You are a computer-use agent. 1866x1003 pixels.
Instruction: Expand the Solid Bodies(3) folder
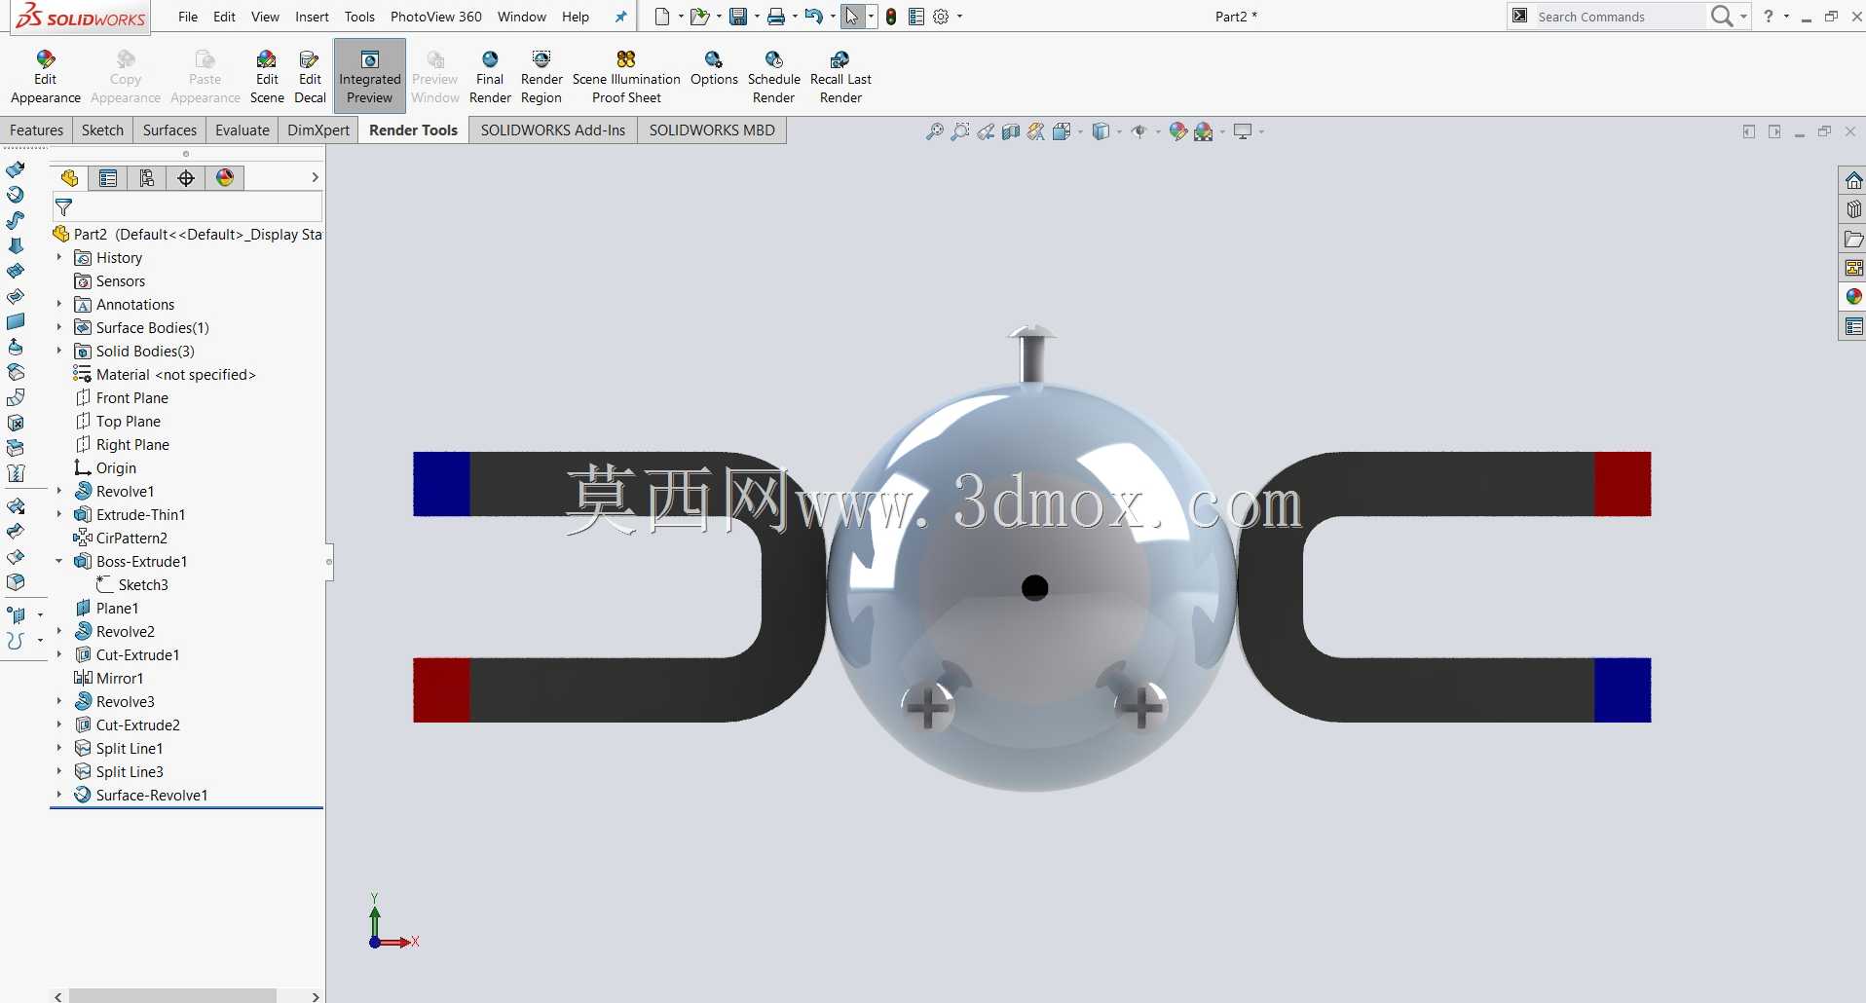point(58,351)
